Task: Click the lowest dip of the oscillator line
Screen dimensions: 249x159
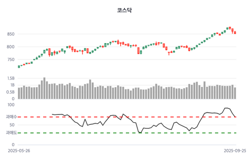Action: tap(140, 133)
